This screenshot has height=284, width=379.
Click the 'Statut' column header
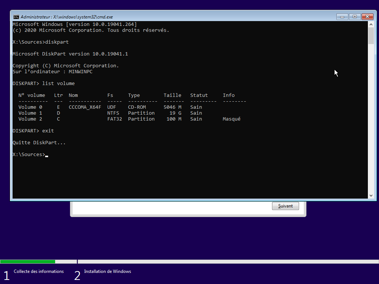(x=199, y=95)
